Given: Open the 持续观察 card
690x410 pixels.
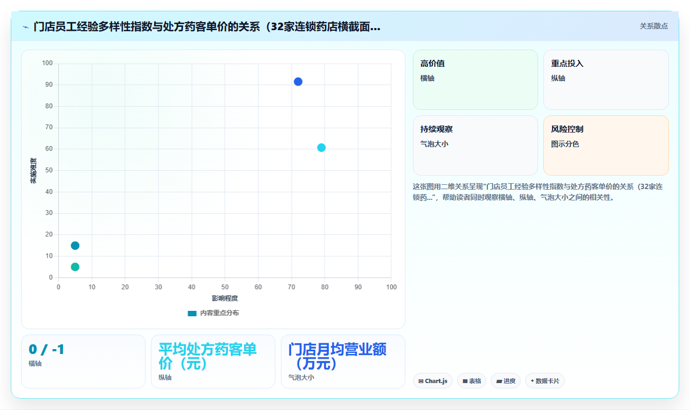Looking at the screenshot, I should tap(475, 145).
